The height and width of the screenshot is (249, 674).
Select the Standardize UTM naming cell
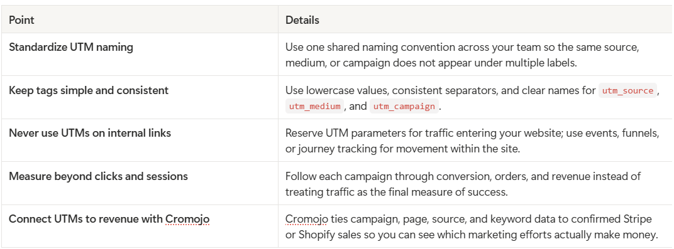tap(140, 55)
